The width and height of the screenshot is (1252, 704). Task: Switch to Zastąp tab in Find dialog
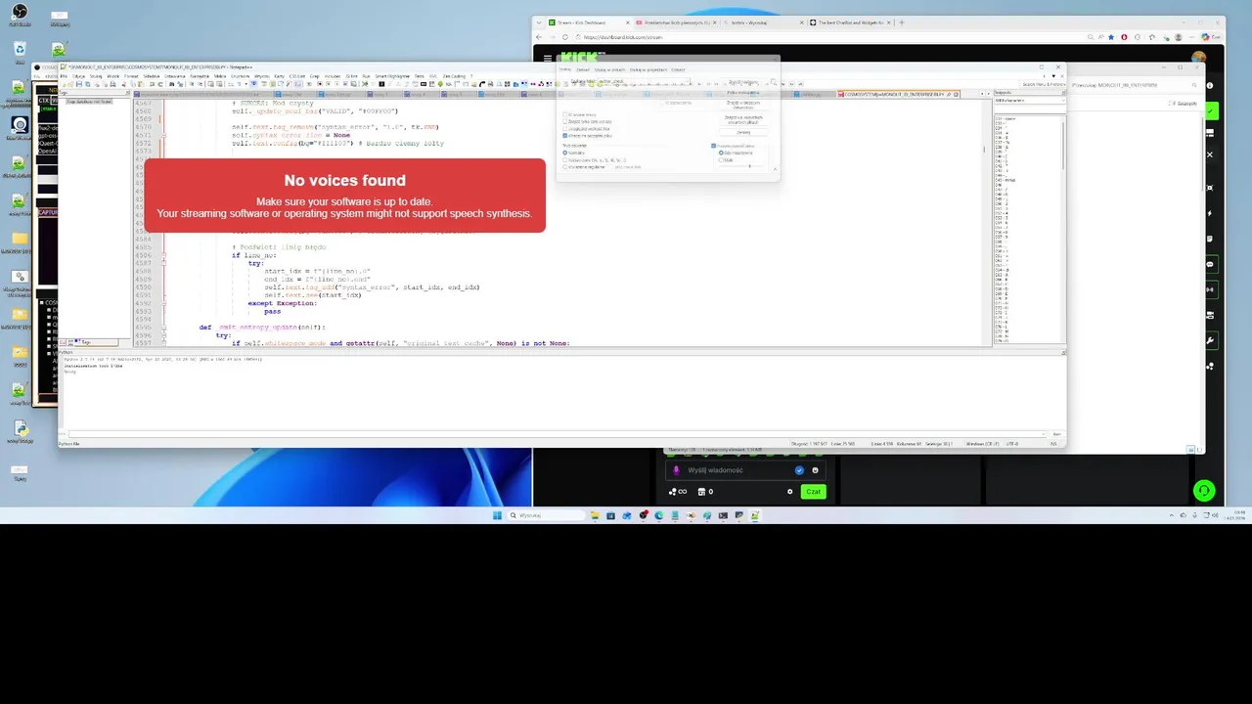[583, 69]
